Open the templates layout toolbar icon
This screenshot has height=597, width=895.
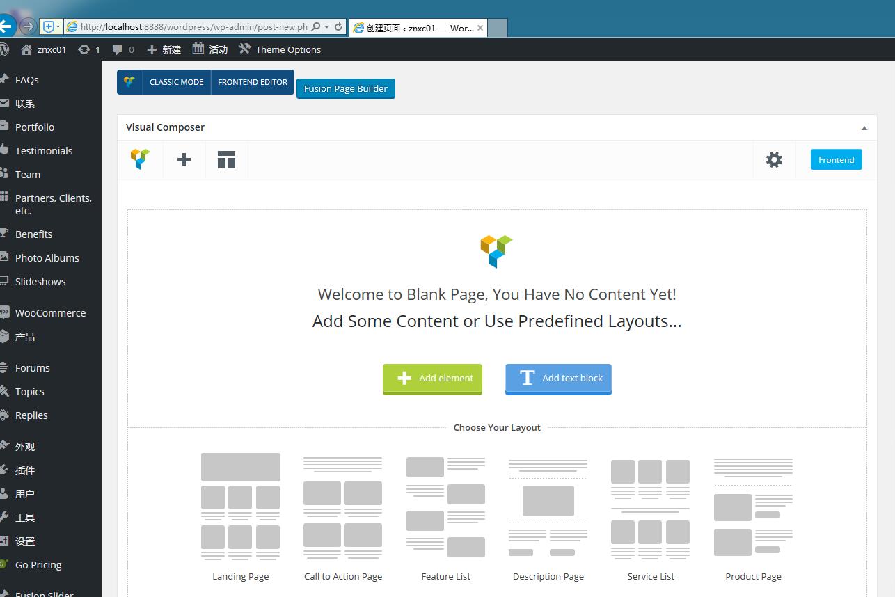[x=226, y=160]
